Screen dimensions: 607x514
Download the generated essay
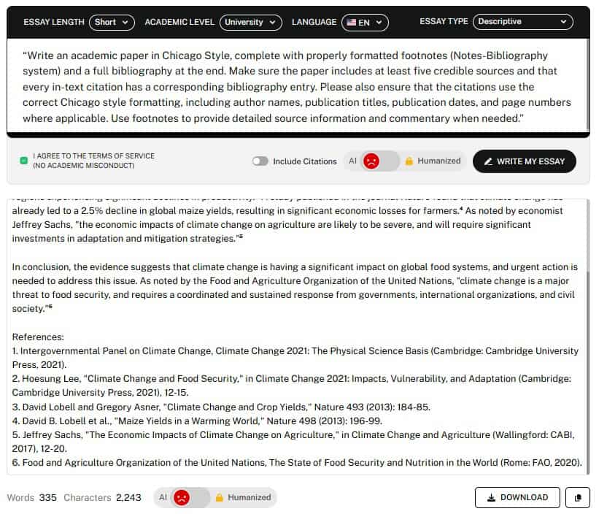pyautogui.click(x=517, y=497)
